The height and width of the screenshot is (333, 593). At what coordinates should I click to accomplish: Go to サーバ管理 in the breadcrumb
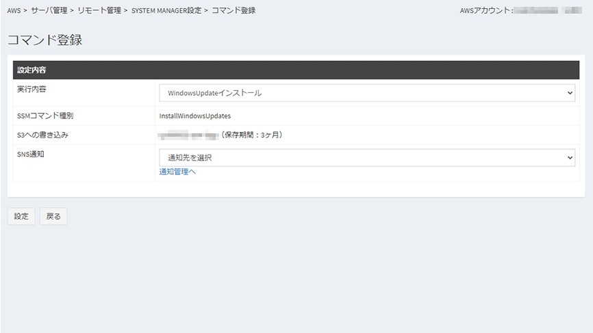coord(49,10)
